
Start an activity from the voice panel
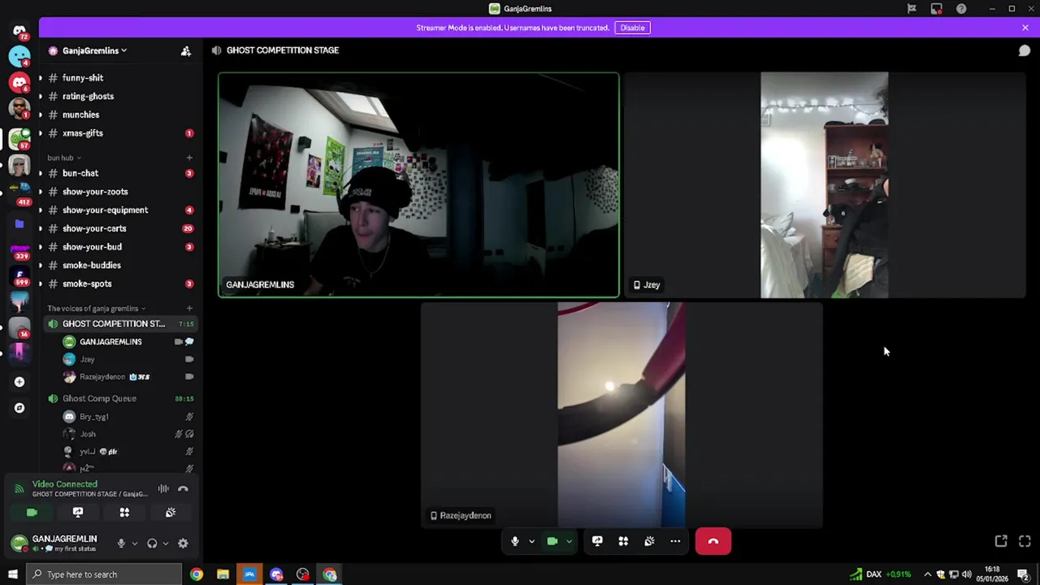click(x=124, y=513)
